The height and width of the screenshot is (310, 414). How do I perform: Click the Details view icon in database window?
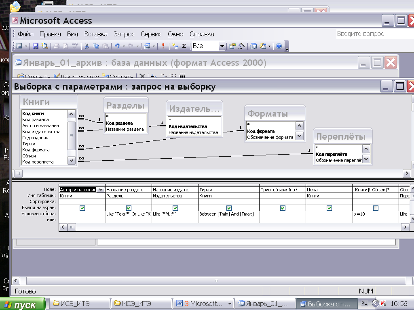182,76
